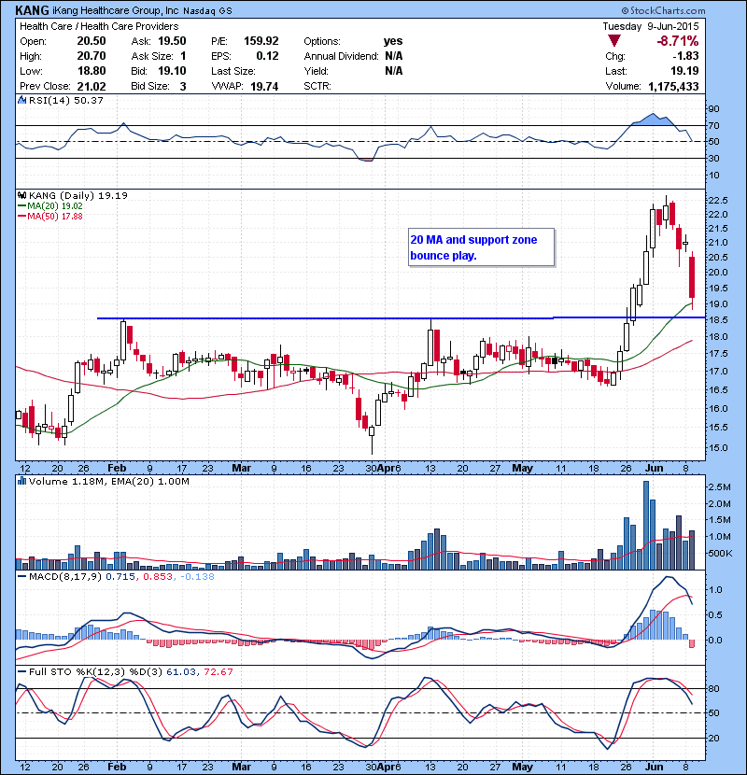Image resolution: width=747 pixels, height=775 pixels.
Task: Click the Low value 18.80
Action: [92, 71]
